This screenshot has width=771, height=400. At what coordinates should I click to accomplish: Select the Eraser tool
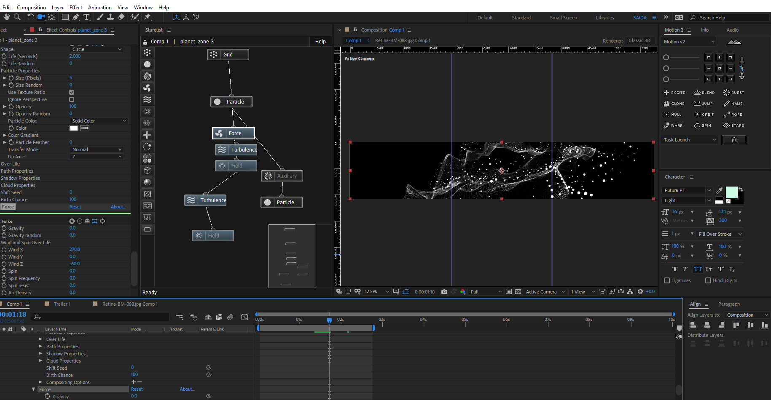coord(121,17)
